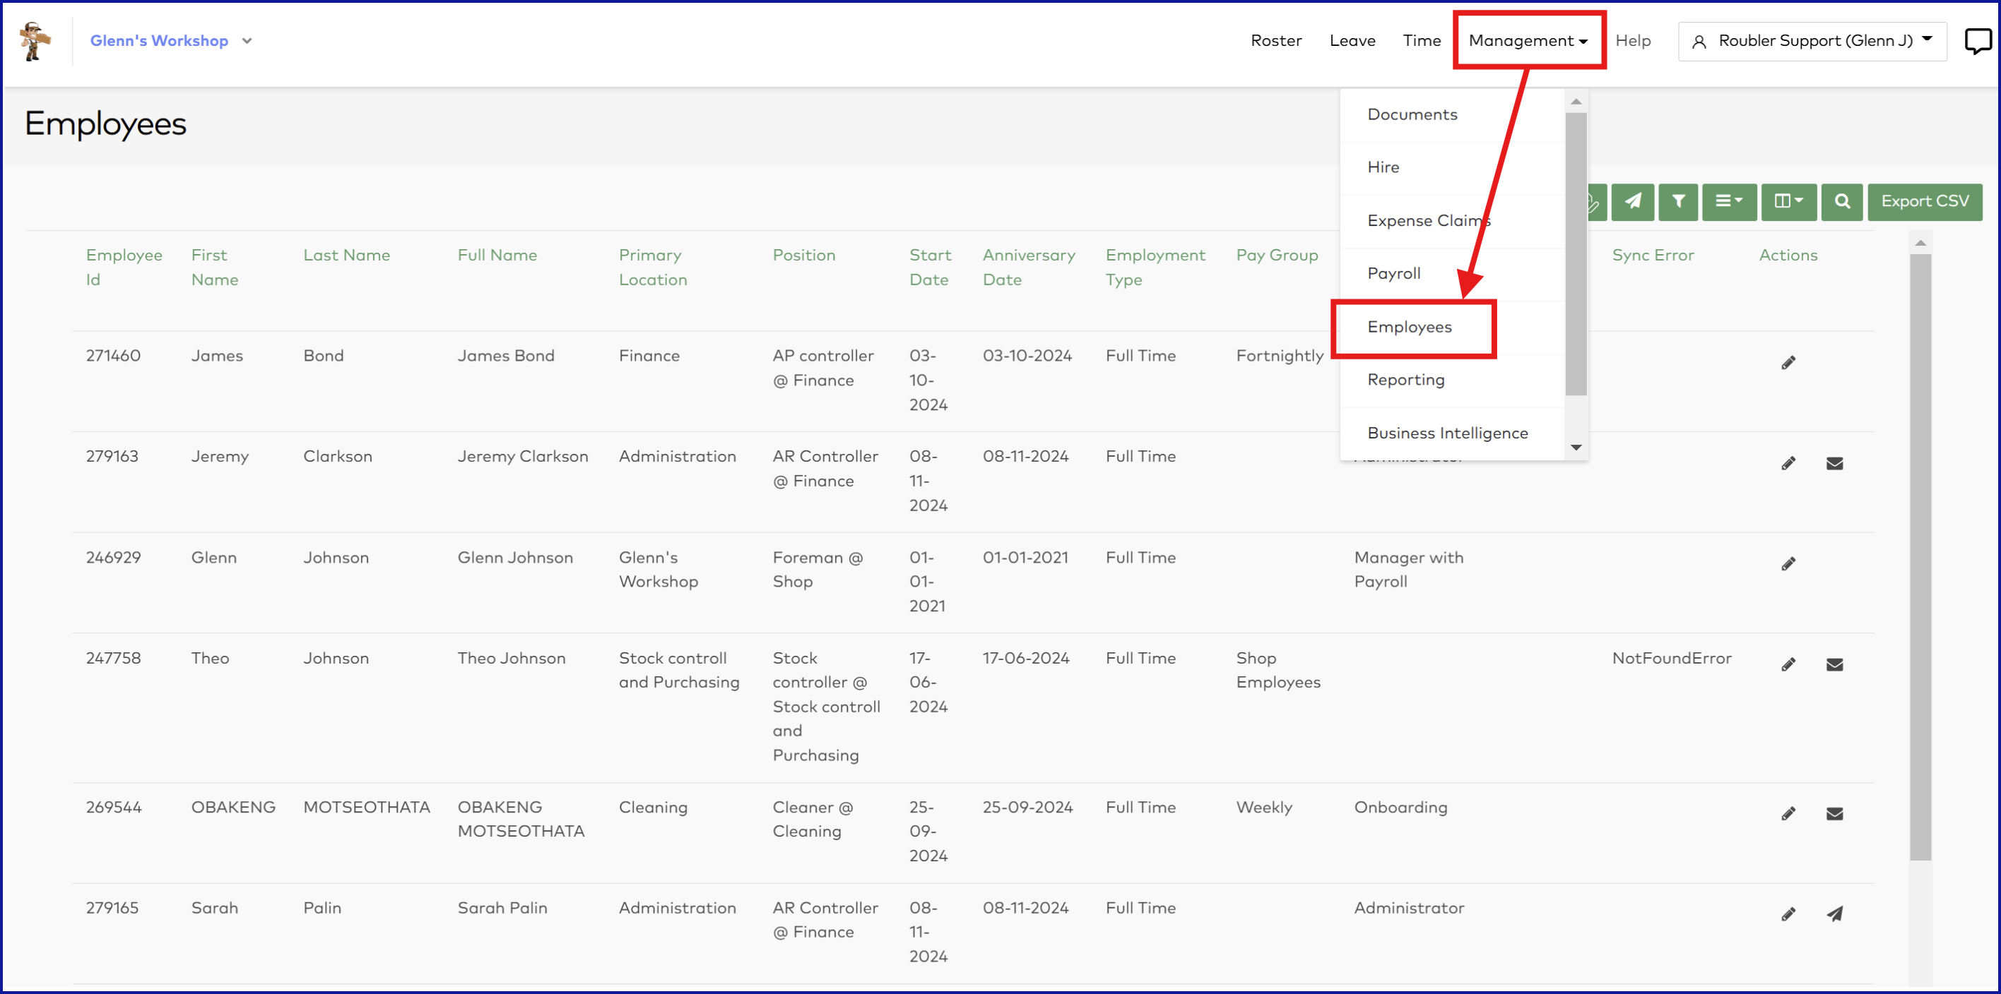The height and width of the screenshot is (994, 2001).
Task: Open the column layout dropdown
Action: point(1788,202)
